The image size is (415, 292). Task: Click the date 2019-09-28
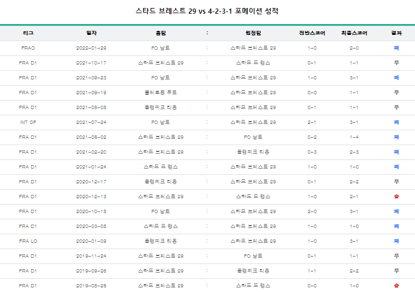click(x=92, y=271)
